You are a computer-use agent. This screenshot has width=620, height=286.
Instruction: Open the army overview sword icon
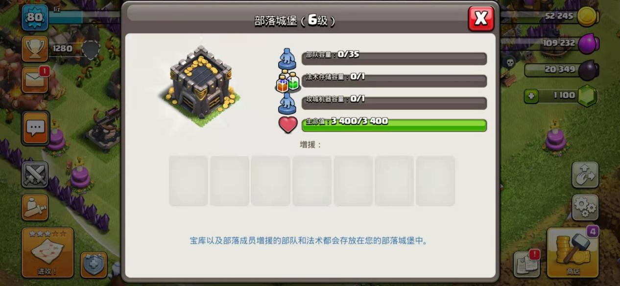[x=35, y=207]
